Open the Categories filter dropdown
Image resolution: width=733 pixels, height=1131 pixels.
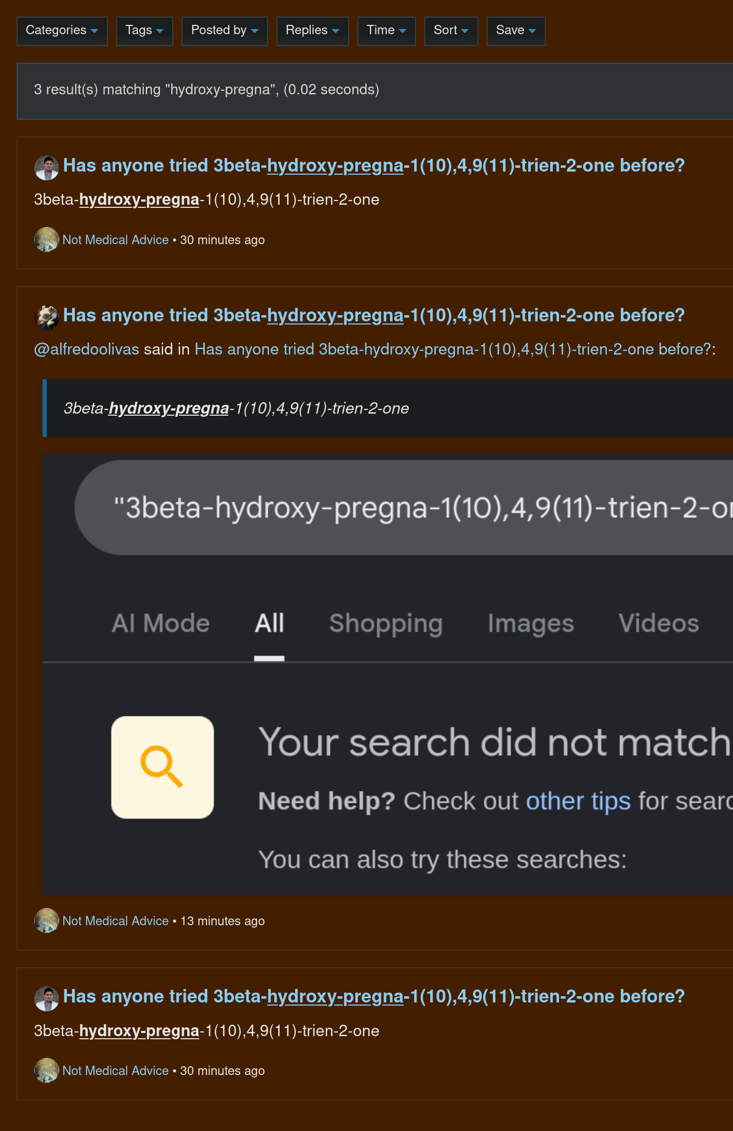click(x=61, y=31)
